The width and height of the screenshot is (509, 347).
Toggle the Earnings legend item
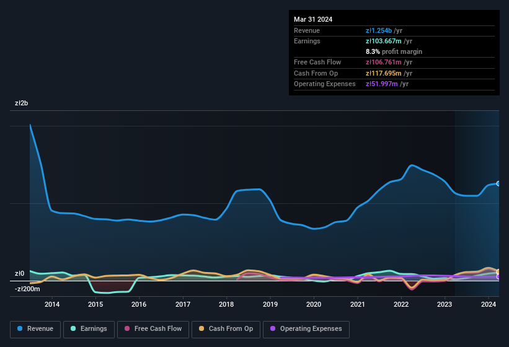89,329
